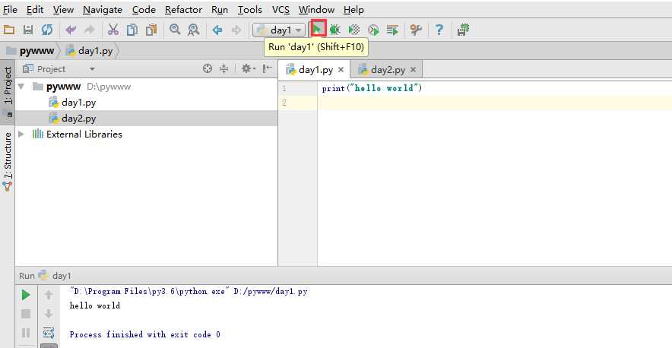Screen dimensions: 672x348
Task: Click the Run with Coverage icon
Action: click(x=354, y=30)
